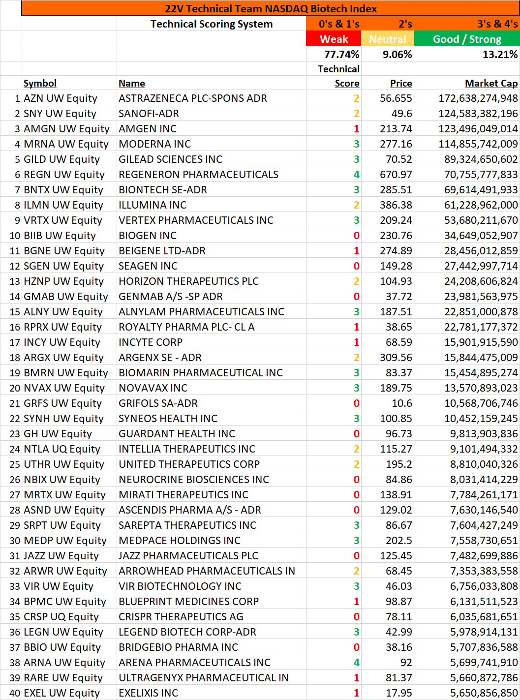Screen dimensions: 520x700
Task: Click the 'Score' column header
Action: pos(334,83)
